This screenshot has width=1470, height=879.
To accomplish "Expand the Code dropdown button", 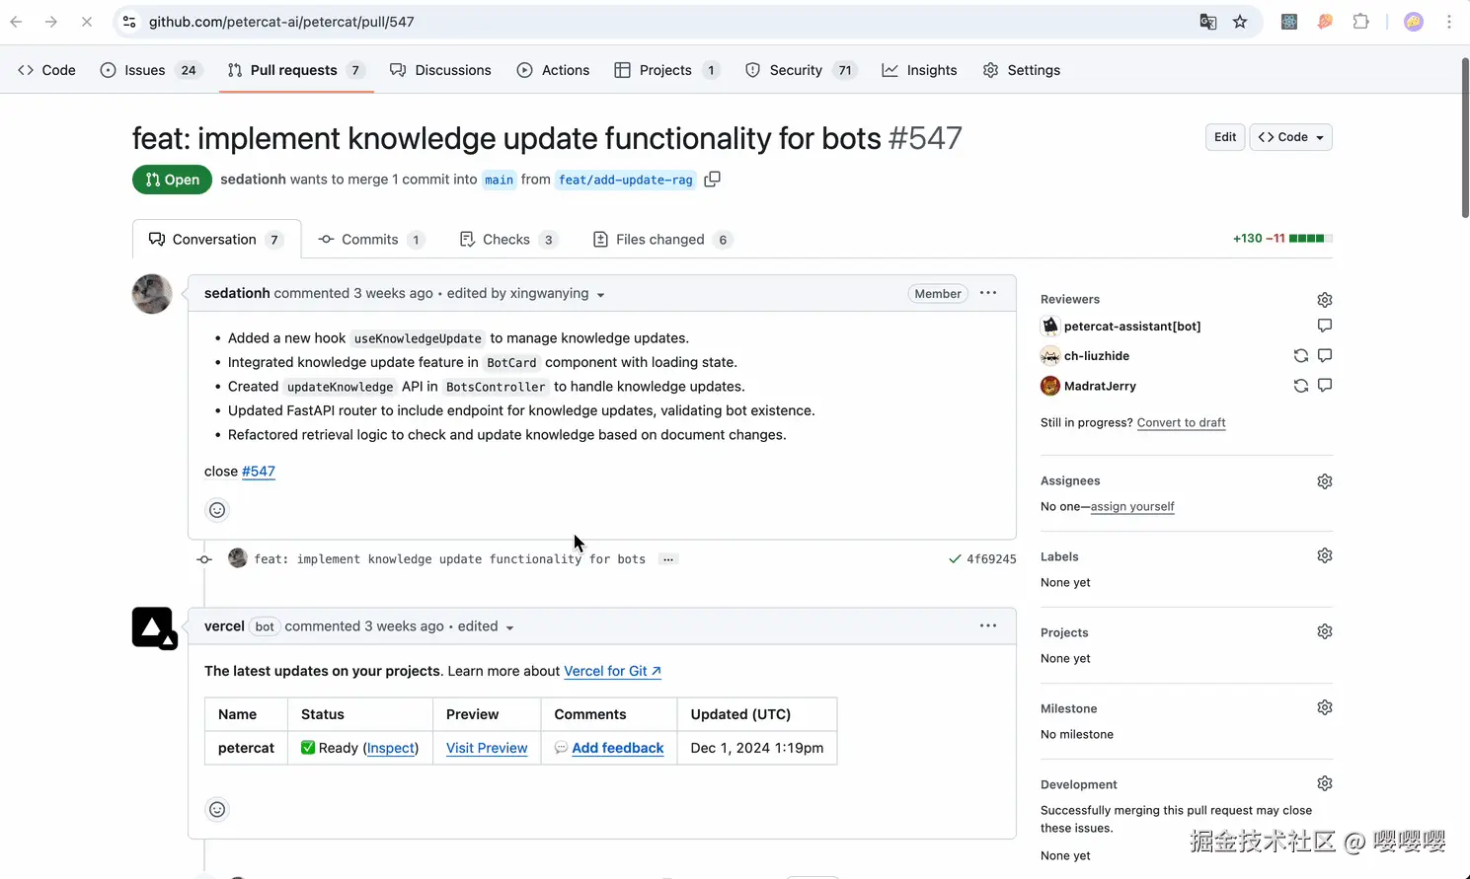I will tap(1291, 137).
